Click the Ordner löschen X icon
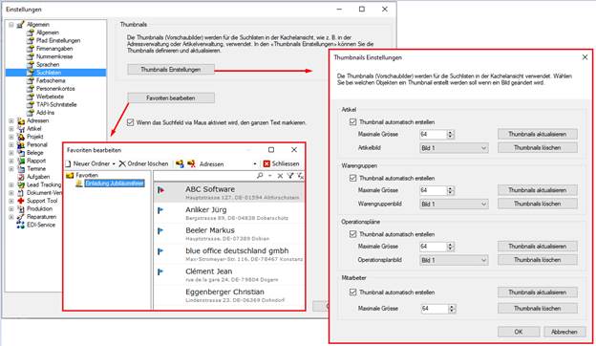 [x=122, y=163]
